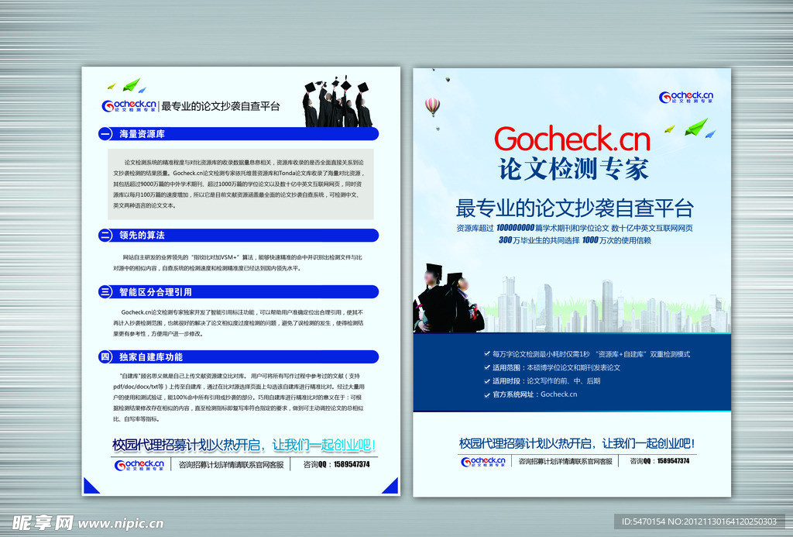Click the circled 二 number icon
Image resolution: width=793 pixels, height=537 pixels.
105,235
